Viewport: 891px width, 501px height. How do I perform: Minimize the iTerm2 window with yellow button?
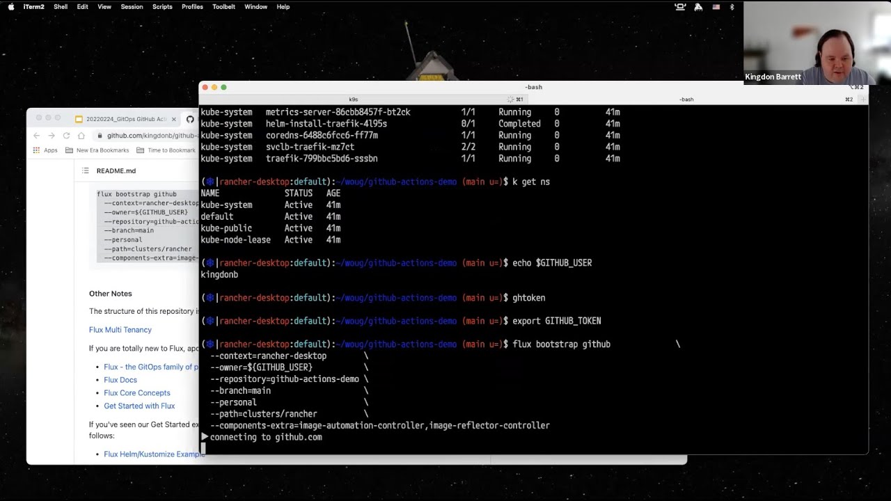(x=214, y=87)
